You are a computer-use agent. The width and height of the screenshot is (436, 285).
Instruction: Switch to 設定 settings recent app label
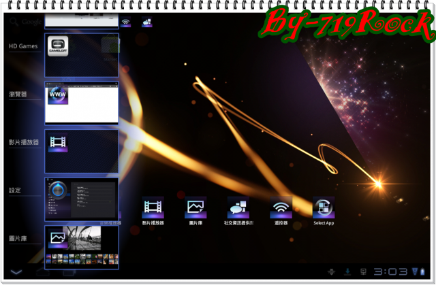point(15,190)
